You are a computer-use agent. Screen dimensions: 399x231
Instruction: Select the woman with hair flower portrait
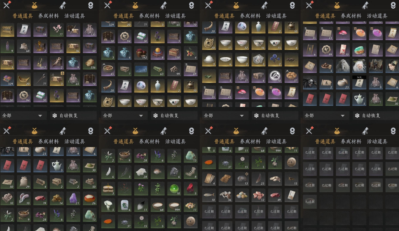392,66
